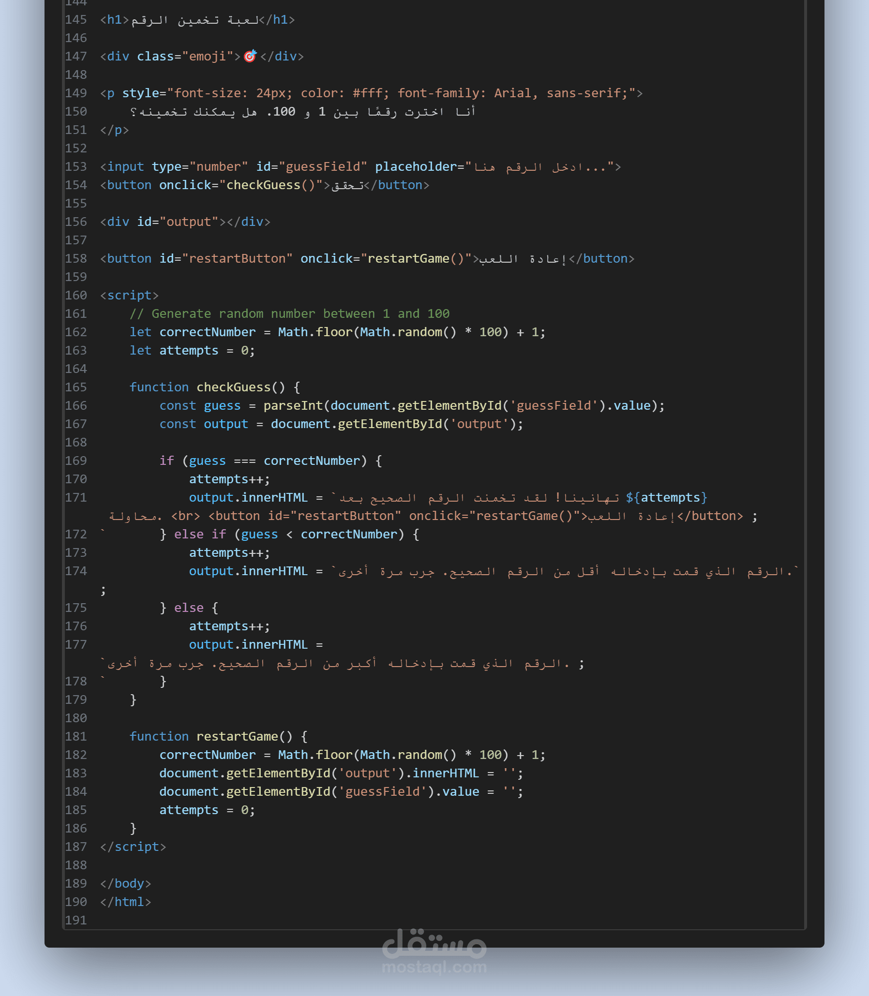This screenshot has width=869, height=996.
Task: Click "attempts++;" on line 173
Action: pyautogui.click(x=229, y=553)
